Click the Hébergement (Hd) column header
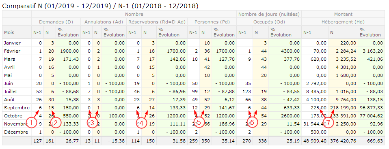The width and height of the screenshot is (389, 149). [343, 22]
